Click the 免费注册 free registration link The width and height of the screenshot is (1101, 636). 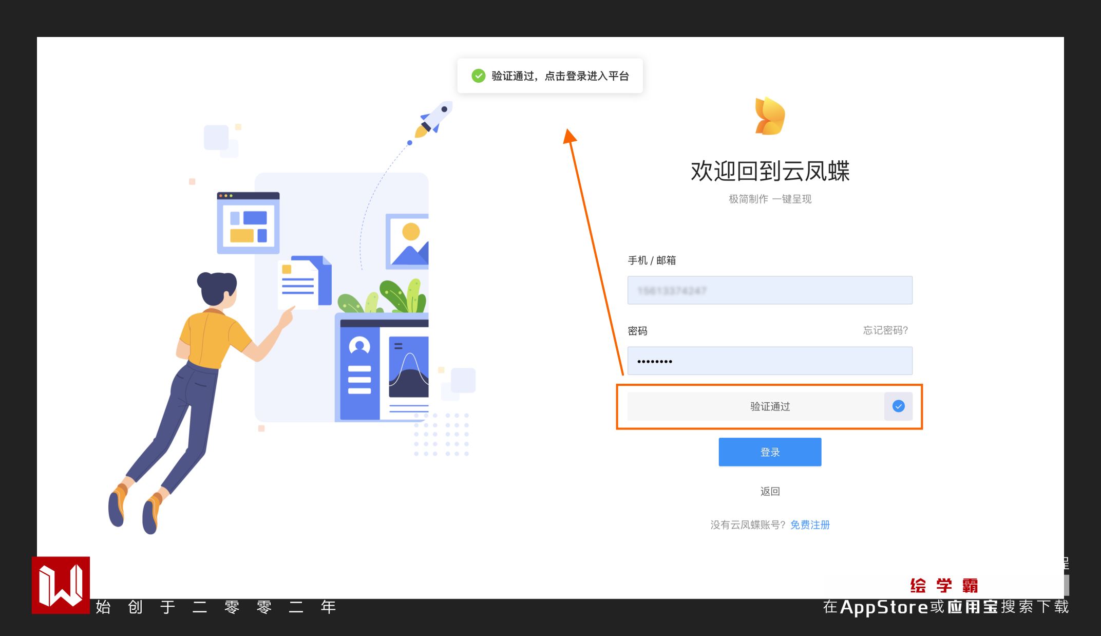point(810,525)
